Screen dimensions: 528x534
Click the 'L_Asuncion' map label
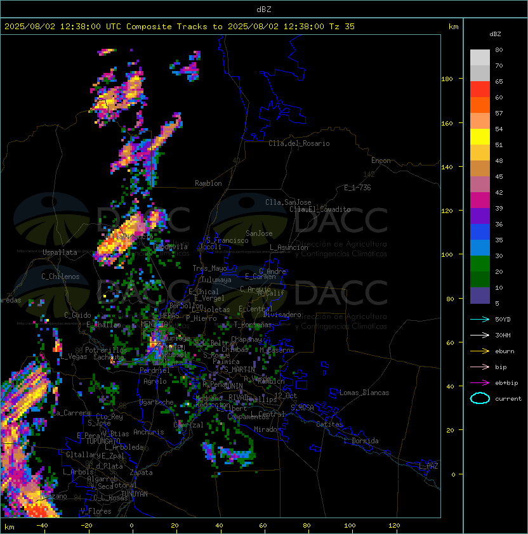click(x=289, y=247)
